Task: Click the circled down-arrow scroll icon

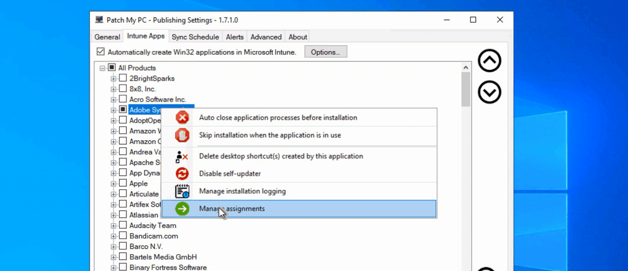Action: 489,92
